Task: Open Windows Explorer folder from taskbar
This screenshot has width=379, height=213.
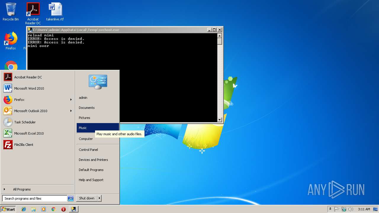Action: [33, 209]
